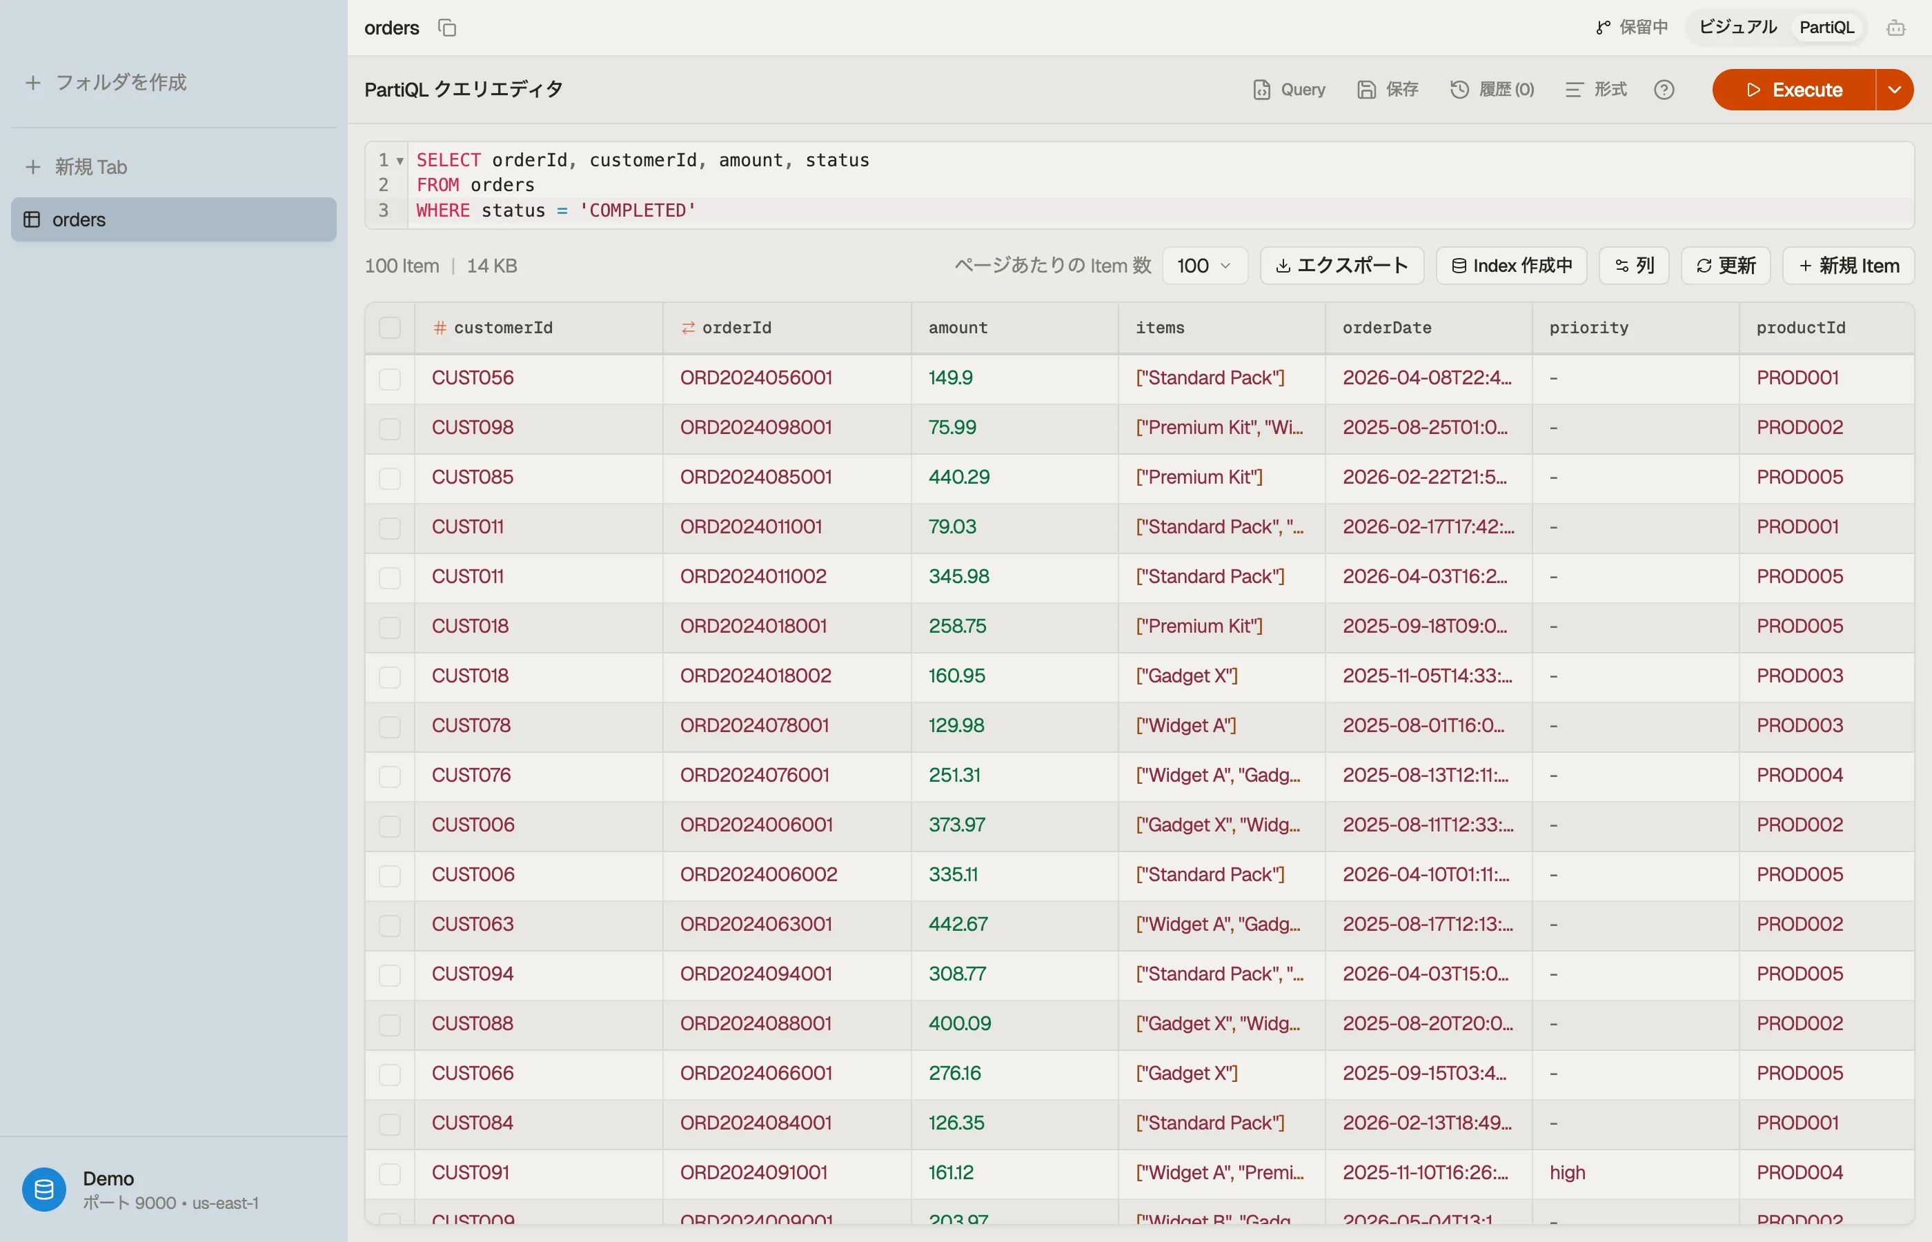Select the checkbox for ORD2024091001 row
This screenshot has width=1932, height=1242.
389,1174
